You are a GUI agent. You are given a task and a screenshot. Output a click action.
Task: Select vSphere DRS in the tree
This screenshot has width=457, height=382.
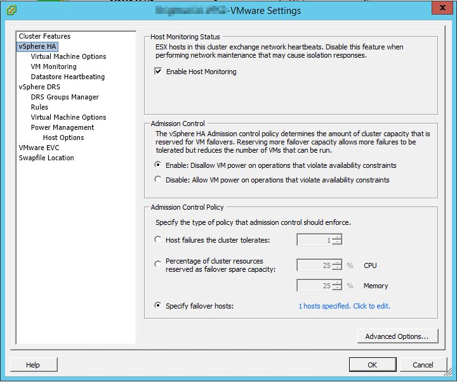coord(39,87)
